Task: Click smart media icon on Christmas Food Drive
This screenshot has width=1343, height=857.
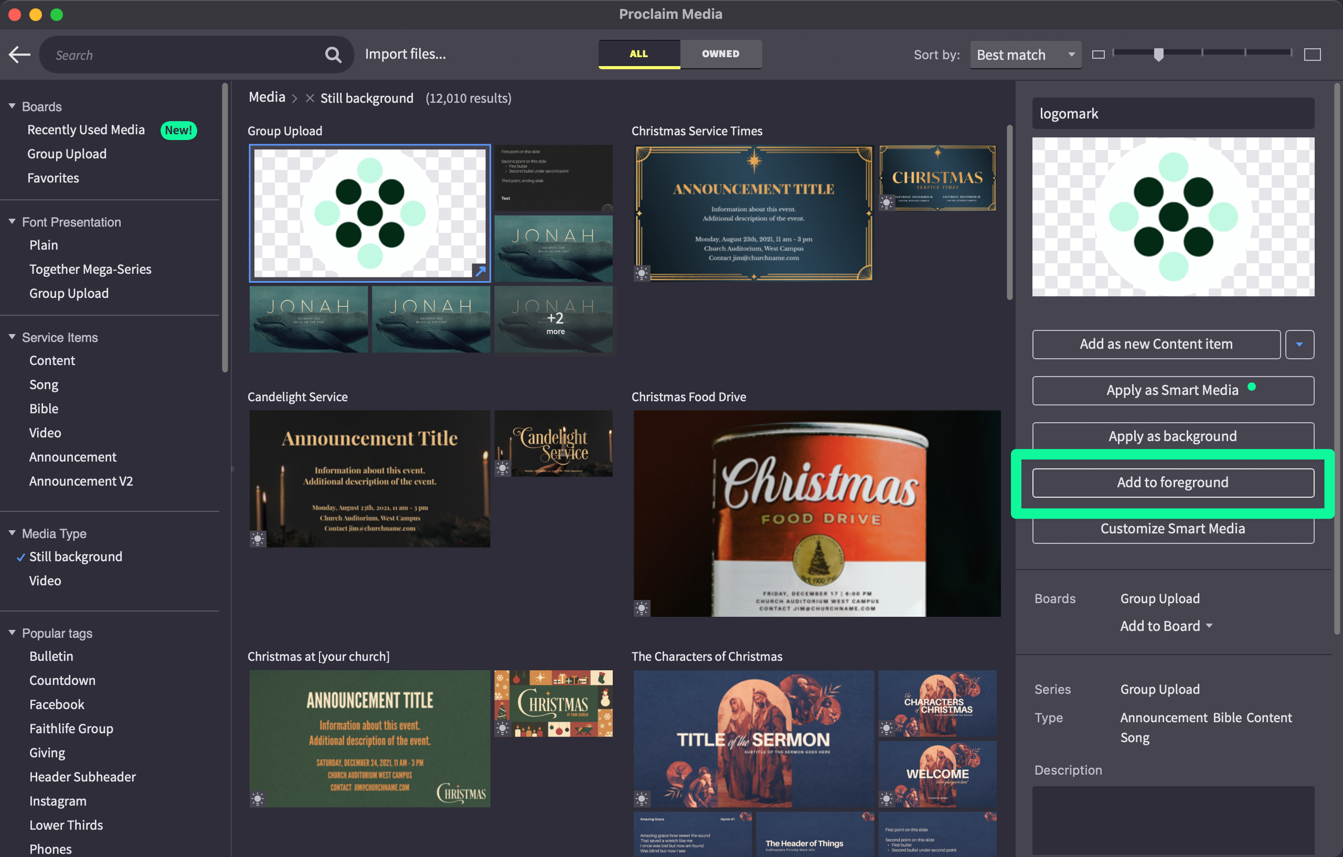Action: [642, 608]
